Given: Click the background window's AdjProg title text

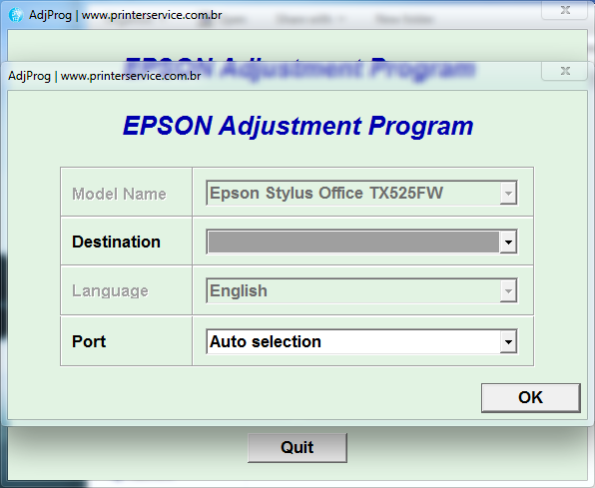Looking at the screenshot, I should 126,15.
